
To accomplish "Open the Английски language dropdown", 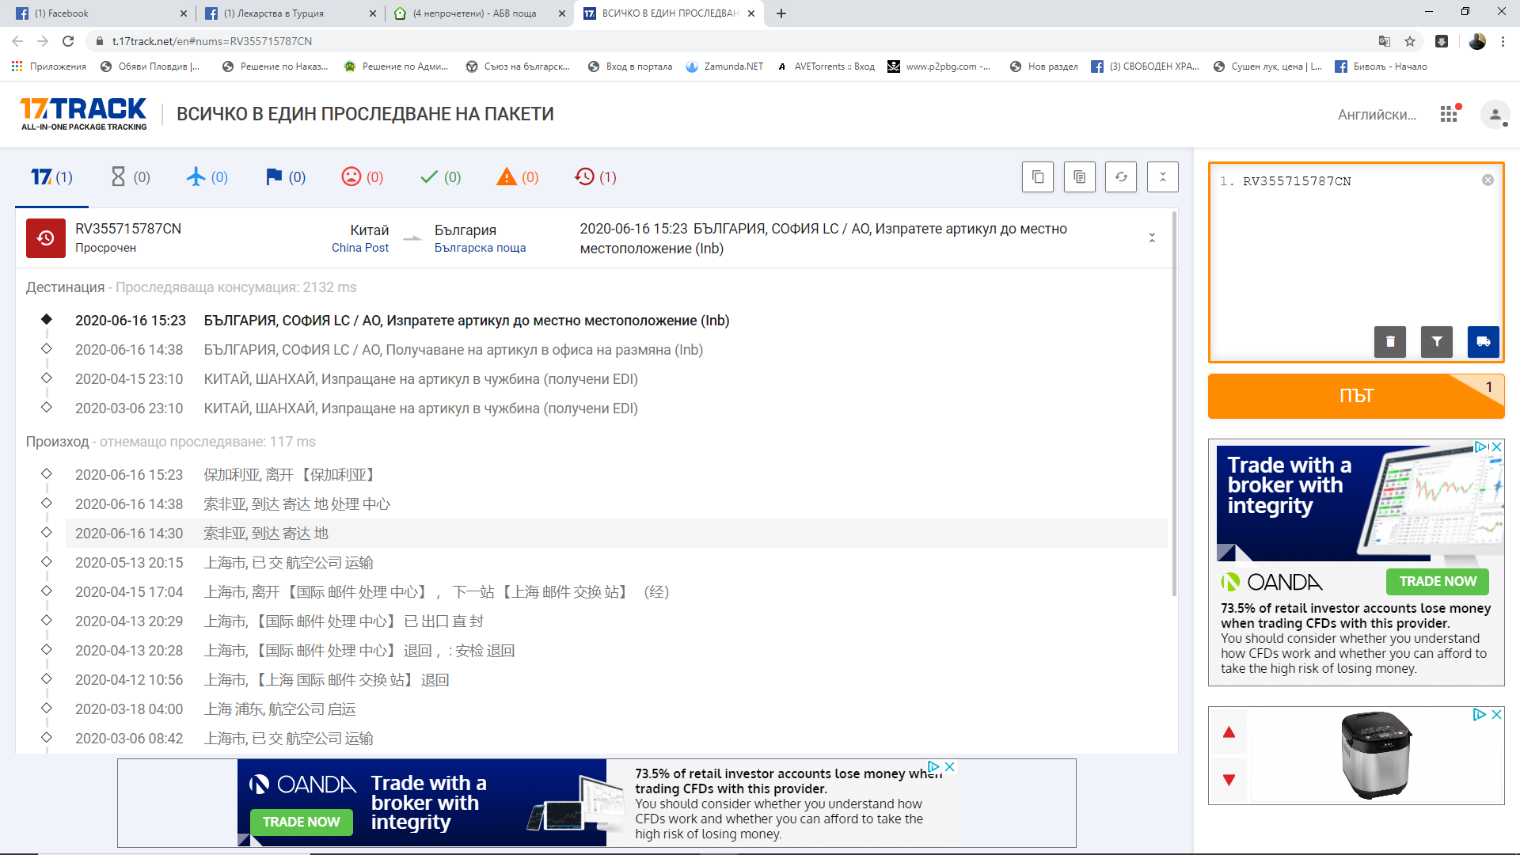I will (x=1377, y=115).
